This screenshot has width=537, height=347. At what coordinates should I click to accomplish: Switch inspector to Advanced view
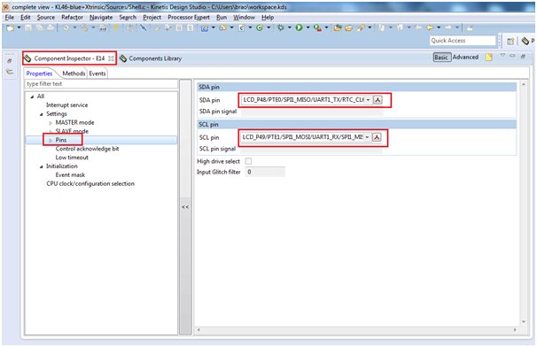click(465, 58)
